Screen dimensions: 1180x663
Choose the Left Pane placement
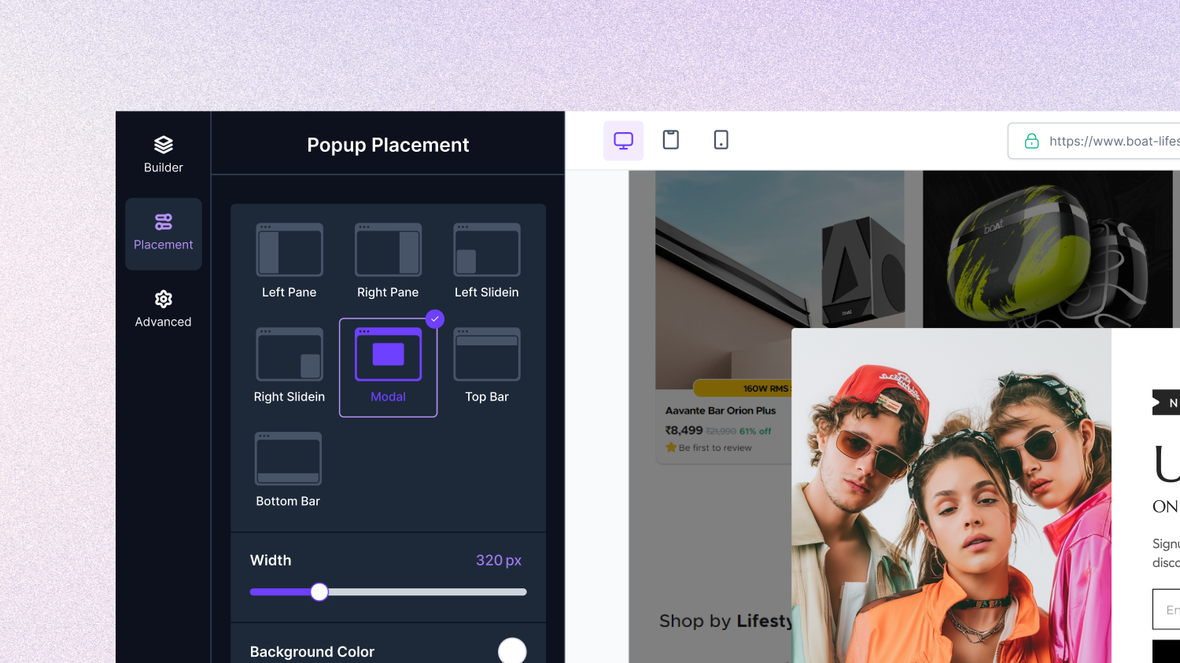pos(289,250)
